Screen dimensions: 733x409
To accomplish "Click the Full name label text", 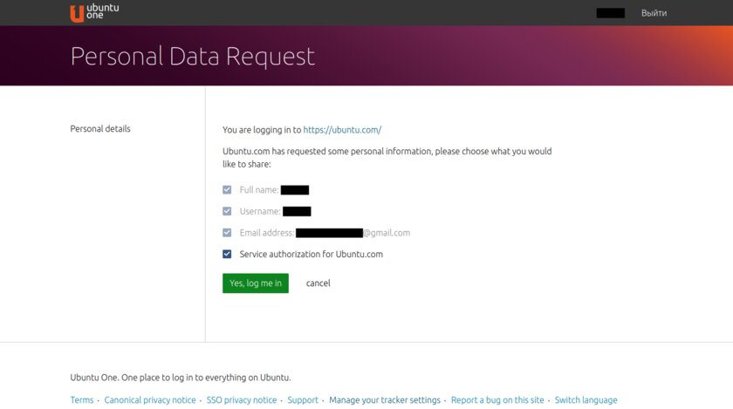I will 259,190.
